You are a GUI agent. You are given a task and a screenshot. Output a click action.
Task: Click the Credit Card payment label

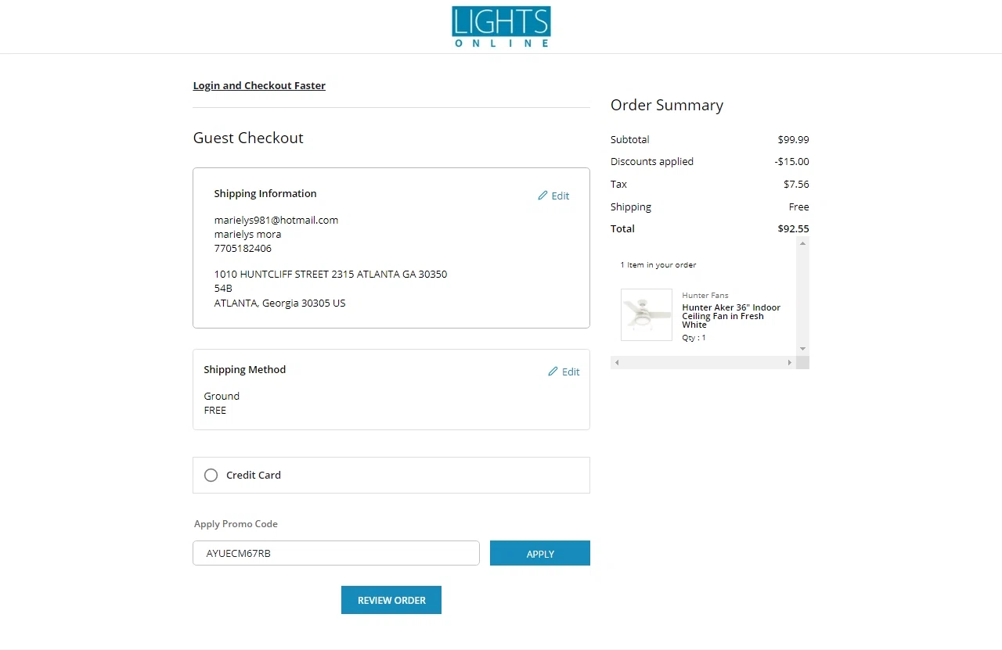[254, 475]
